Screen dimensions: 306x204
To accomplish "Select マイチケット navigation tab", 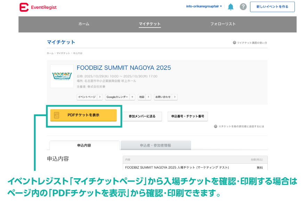I will (x=150, y=24).
